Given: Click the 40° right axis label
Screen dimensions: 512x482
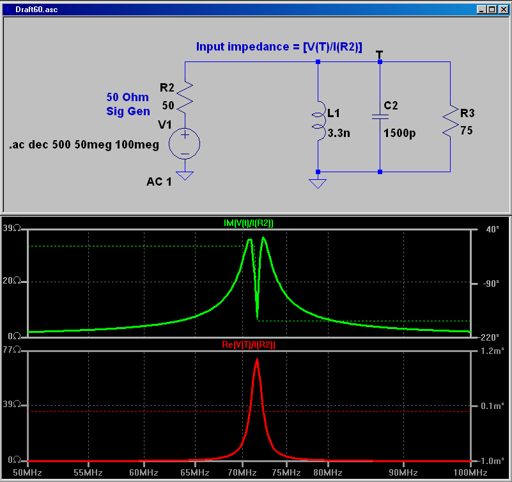Looking at the screenshot, I should pos(492,229).
